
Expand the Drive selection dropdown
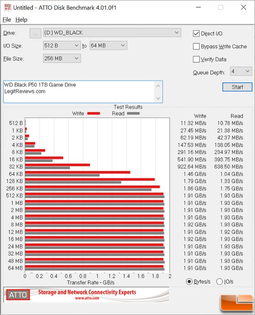[x=112, y=33]
